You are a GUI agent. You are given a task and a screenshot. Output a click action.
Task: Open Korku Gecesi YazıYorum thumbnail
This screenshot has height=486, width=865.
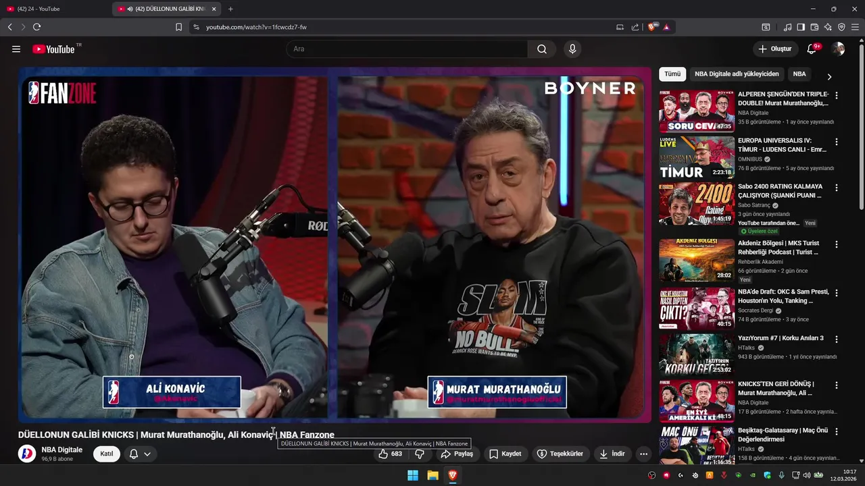coord(697,354)
